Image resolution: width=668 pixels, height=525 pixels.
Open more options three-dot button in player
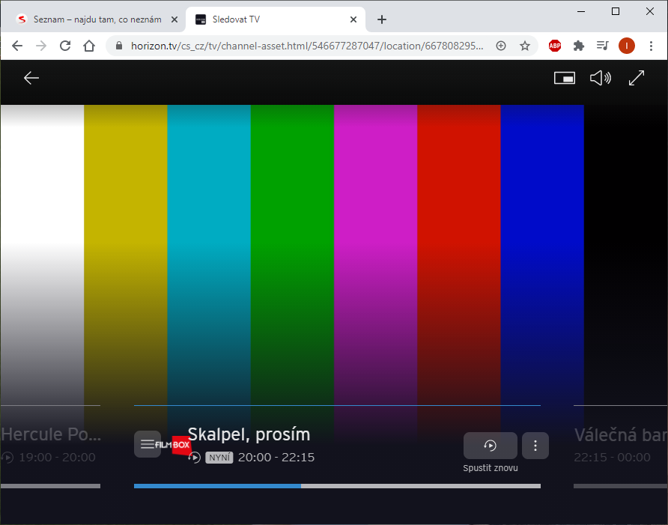coord(535,446)
